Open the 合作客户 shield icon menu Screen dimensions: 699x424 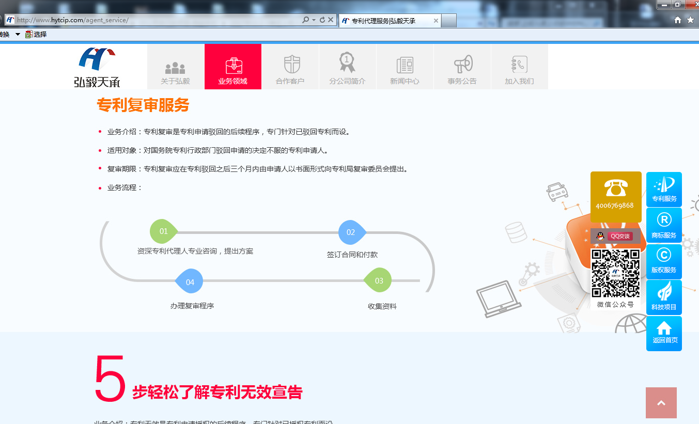click(290, 67)
